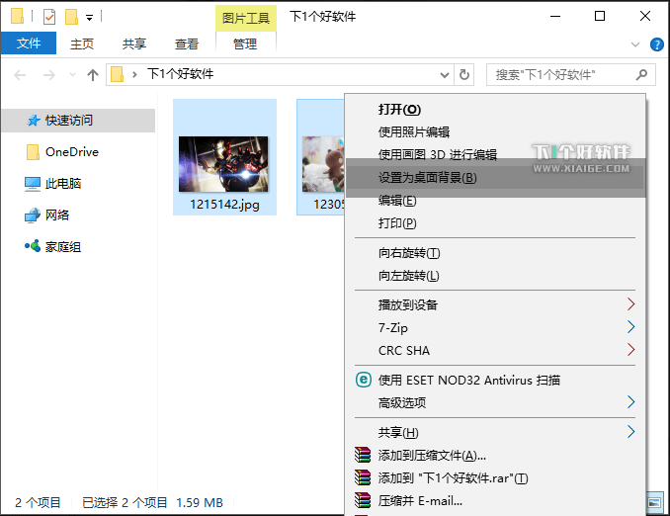Choose 向右旋转(T) in the context menu
The image size is (670, 516).
pyautogui.click(x=409, y=253)
